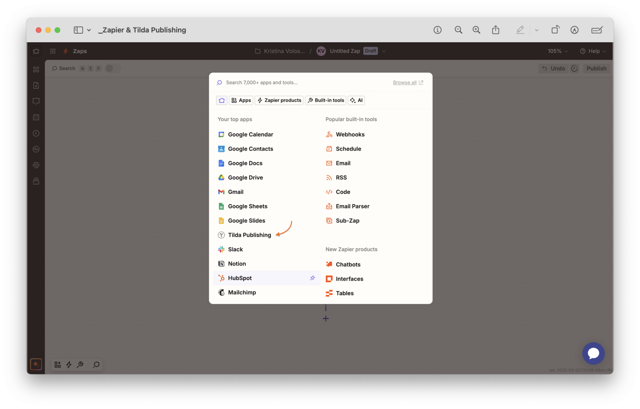Image resolution: width=640 pixels, height=409 pixels.
Task: Open the apps grid launcher icon
Action: (x=53, y=51)
